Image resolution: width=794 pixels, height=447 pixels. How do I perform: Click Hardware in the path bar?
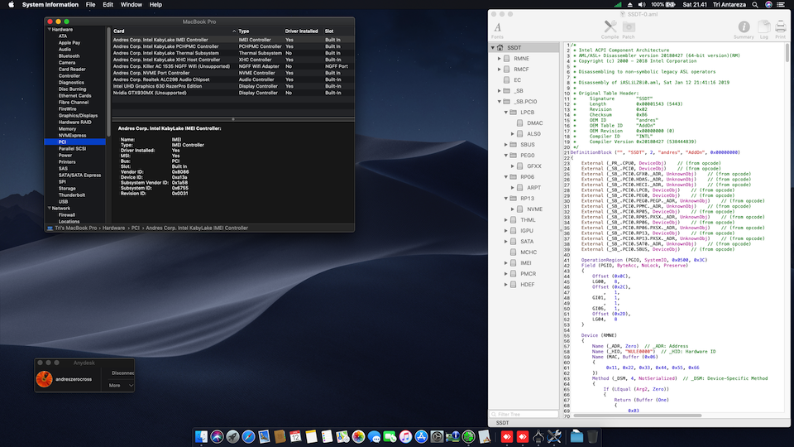(113, 228)
